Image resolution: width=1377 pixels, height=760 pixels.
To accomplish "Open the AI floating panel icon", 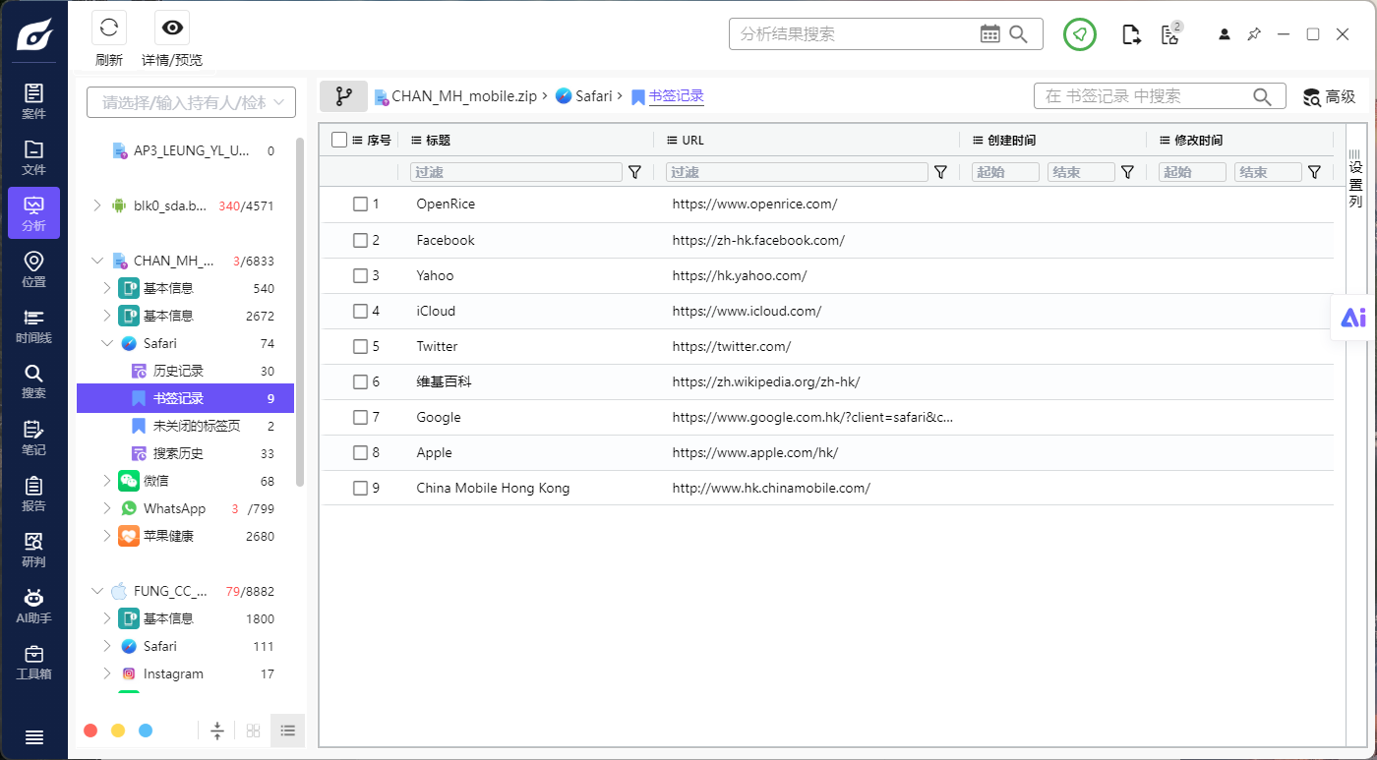I will coord(1353,318).
